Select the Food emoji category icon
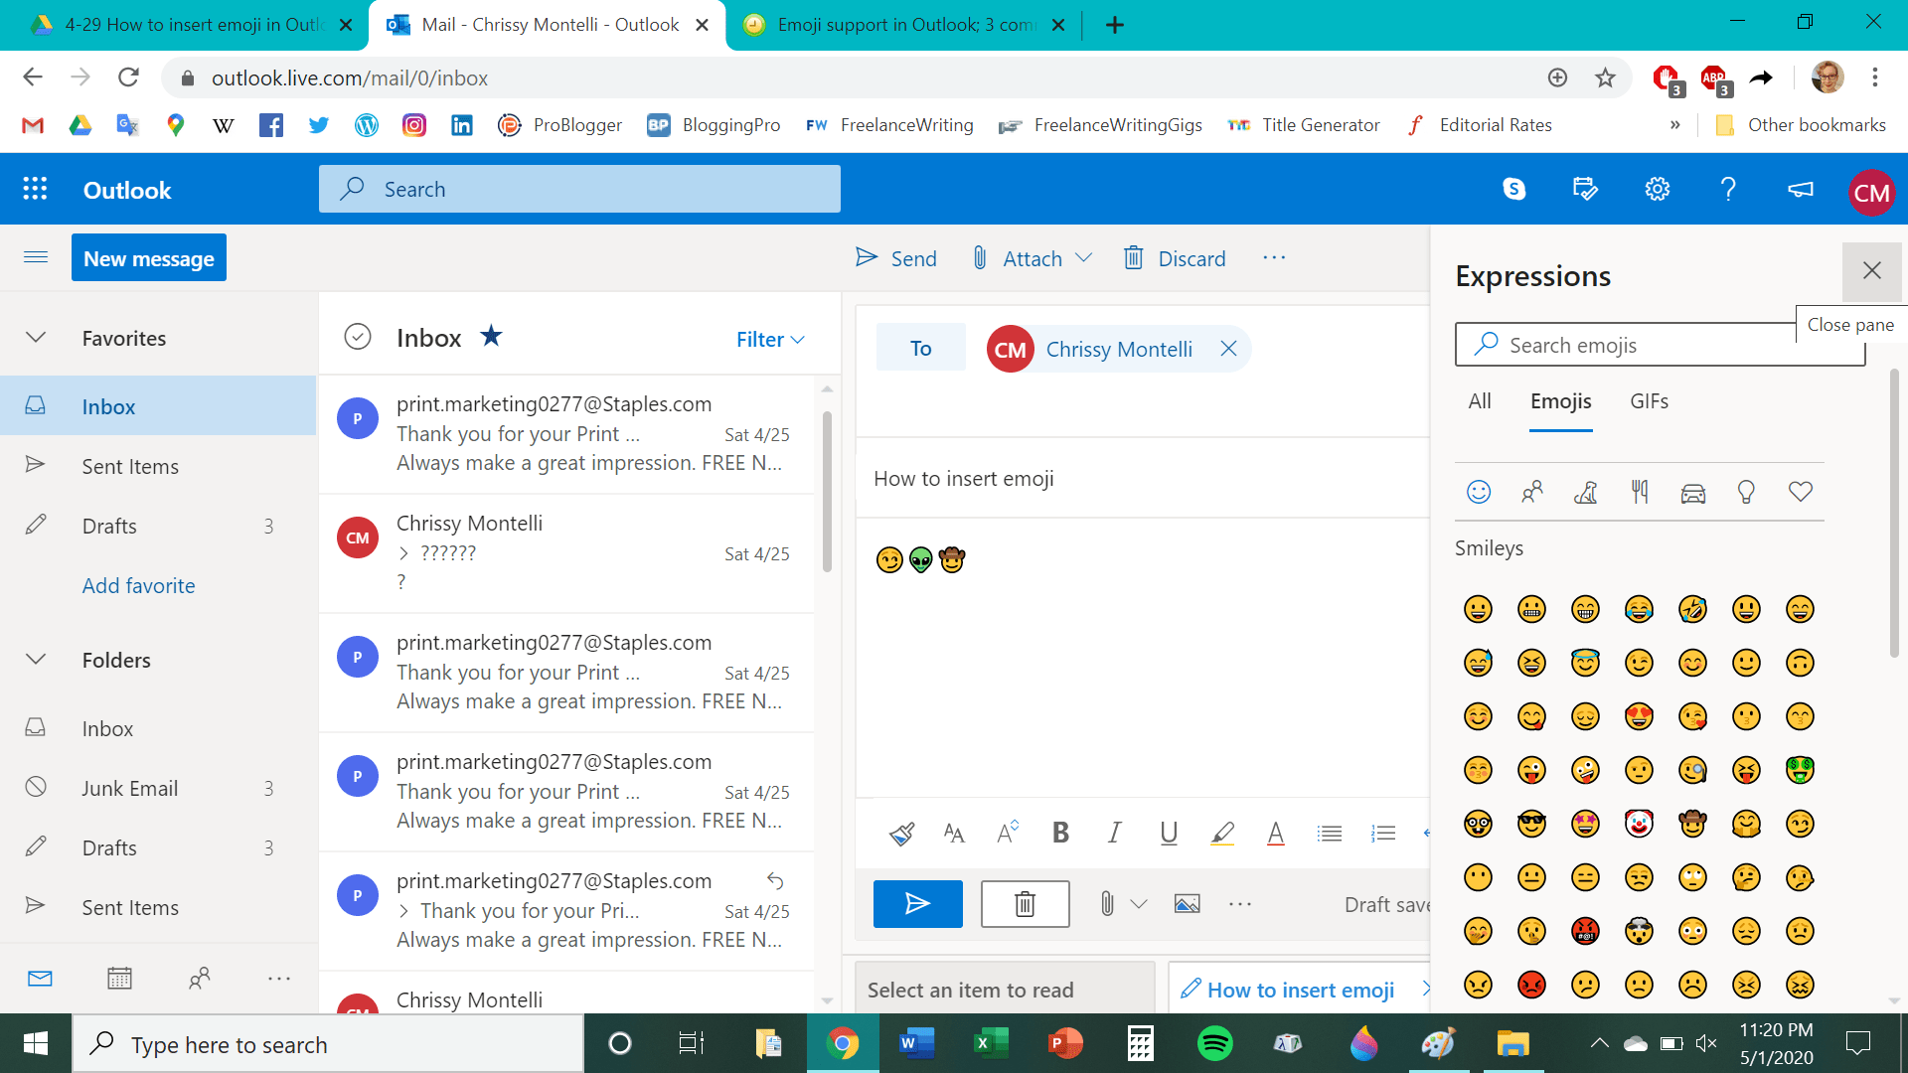The image size is (1908, 1073). tap(1640, 492)
